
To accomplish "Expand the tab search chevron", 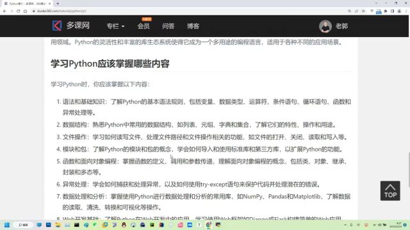I will pos(376,3).
